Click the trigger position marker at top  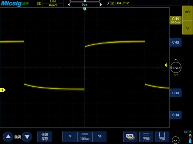85,9
